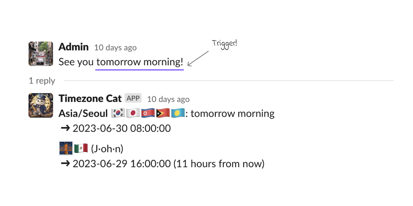The image size is (413, 206).
Task: Click the North Korea flag emoji
Action: [148, 114]
